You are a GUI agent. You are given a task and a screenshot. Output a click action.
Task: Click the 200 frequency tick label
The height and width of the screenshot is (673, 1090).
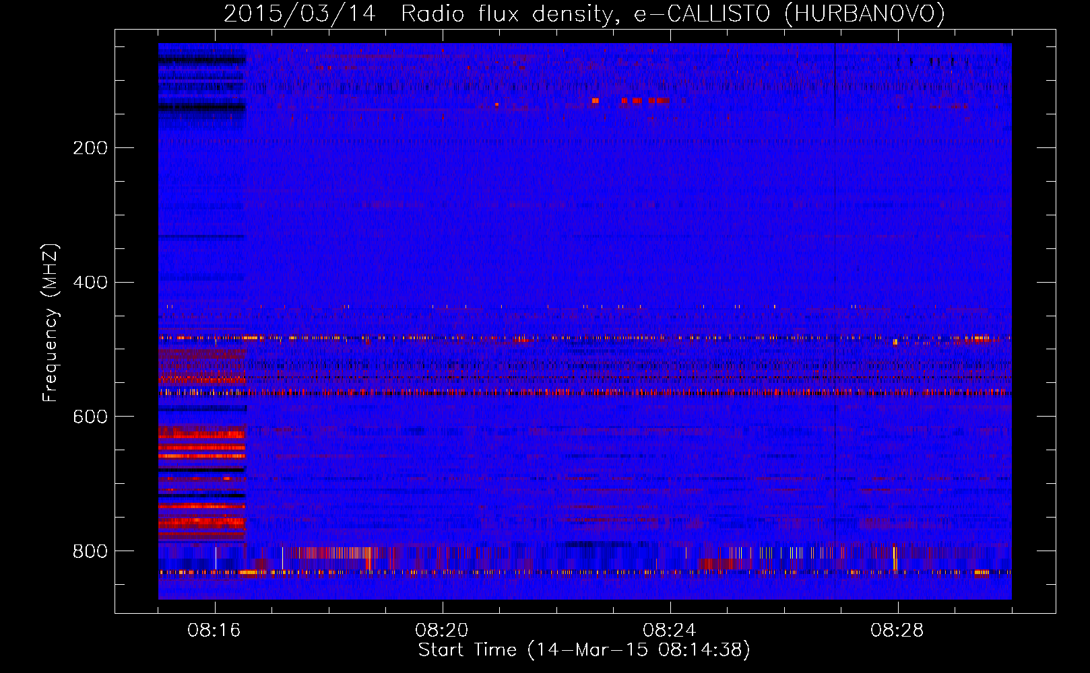90,148
